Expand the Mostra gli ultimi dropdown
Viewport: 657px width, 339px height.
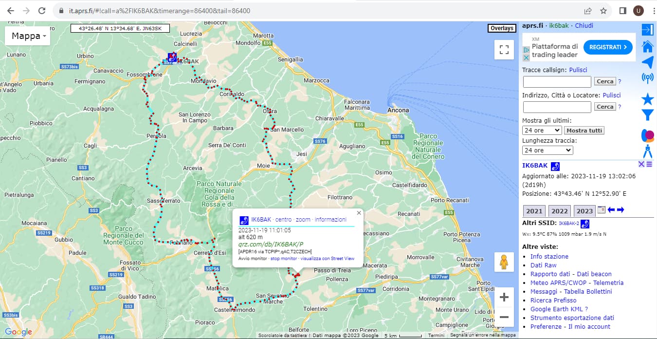tap(542, 131)
